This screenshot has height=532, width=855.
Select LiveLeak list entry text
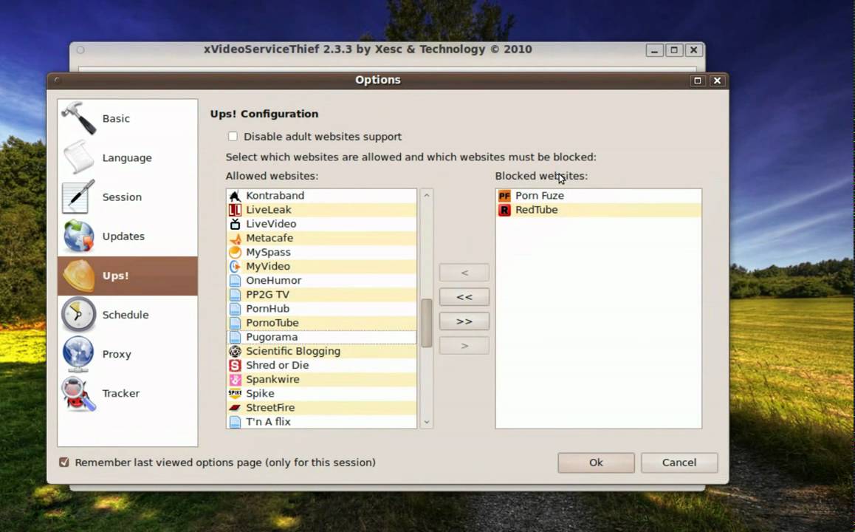click(x=269, y=210)
